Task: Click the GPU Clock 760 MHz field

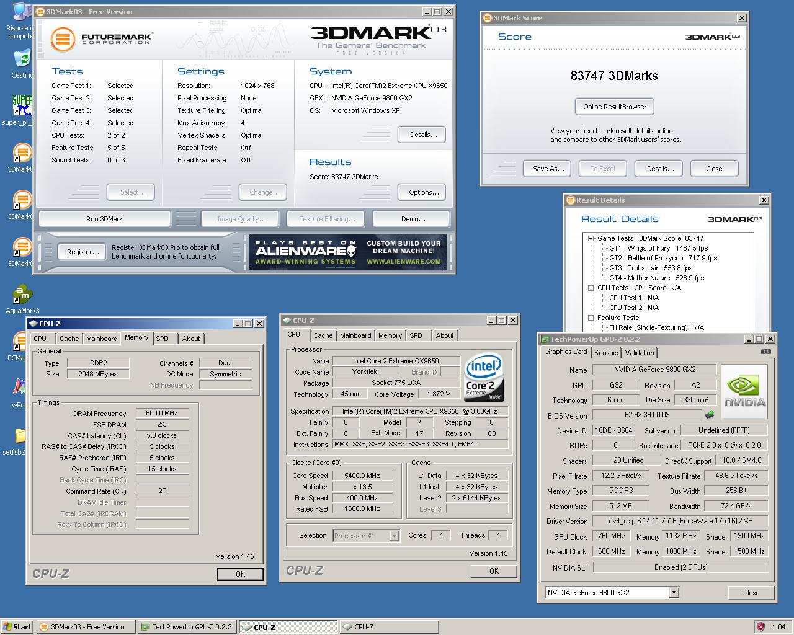Action: click(612, 536)
